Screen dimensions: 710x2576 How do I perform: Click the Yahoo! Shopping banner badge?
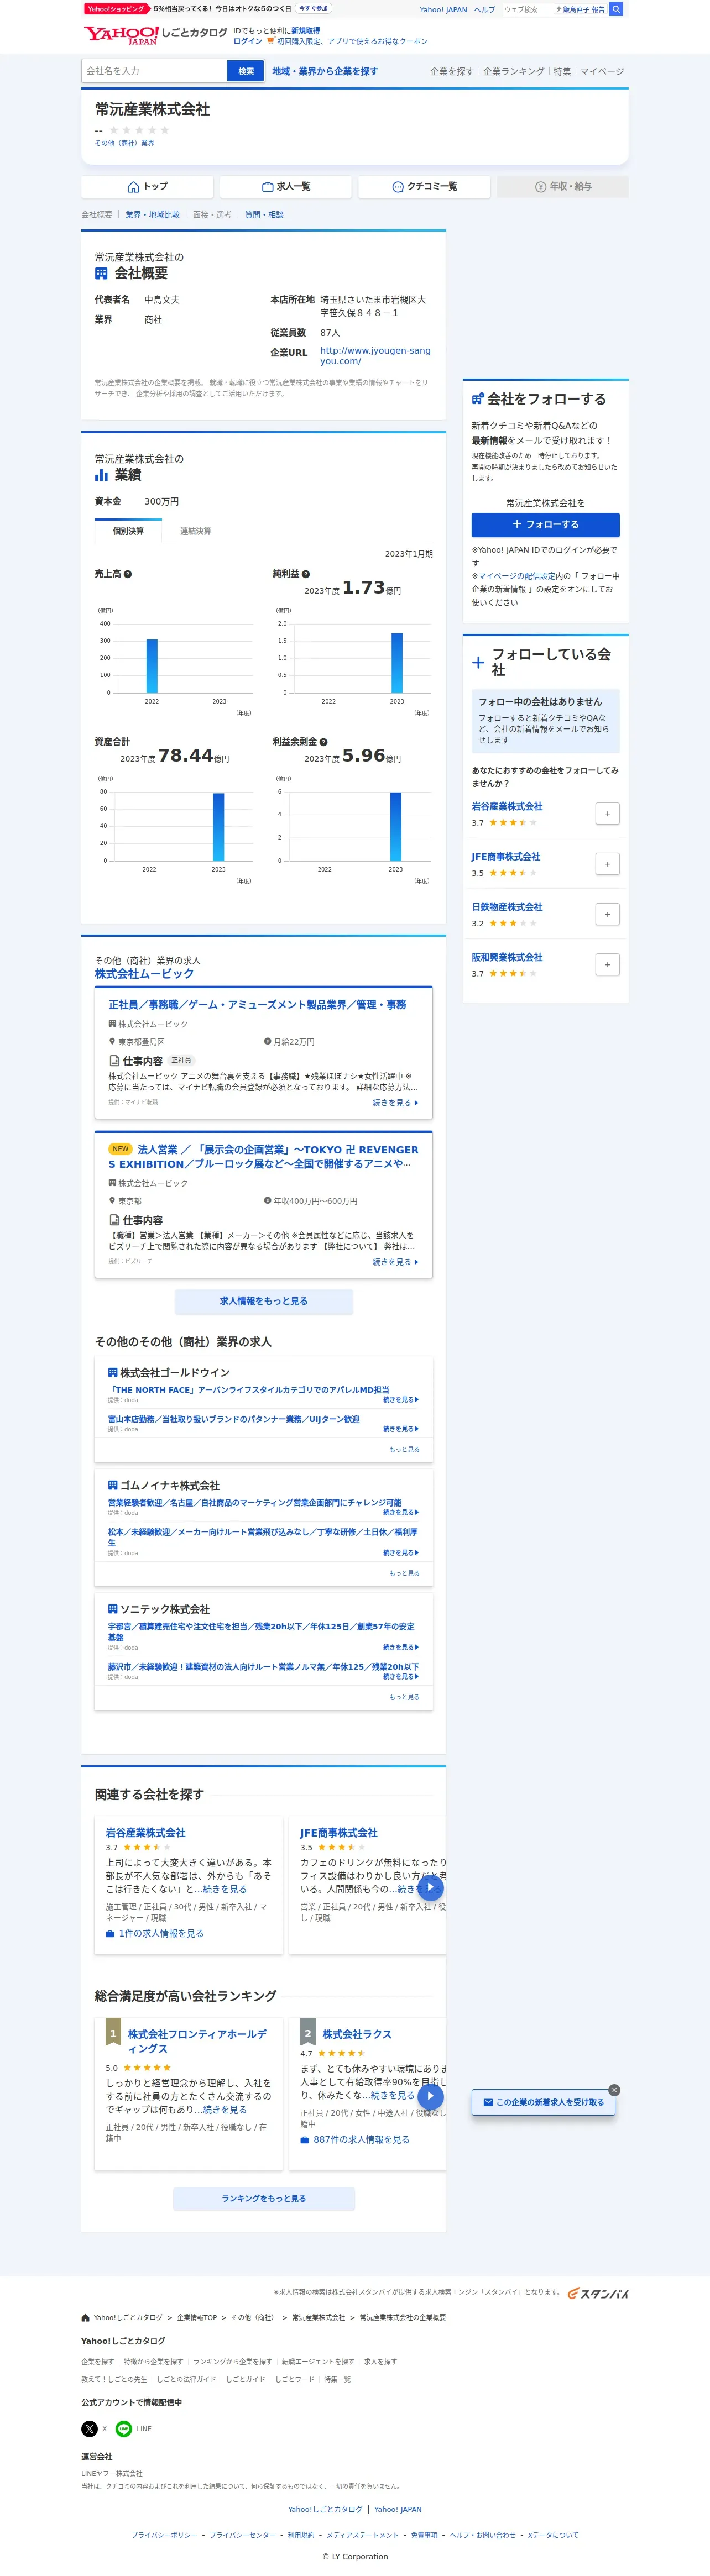(x=117, y=9)
